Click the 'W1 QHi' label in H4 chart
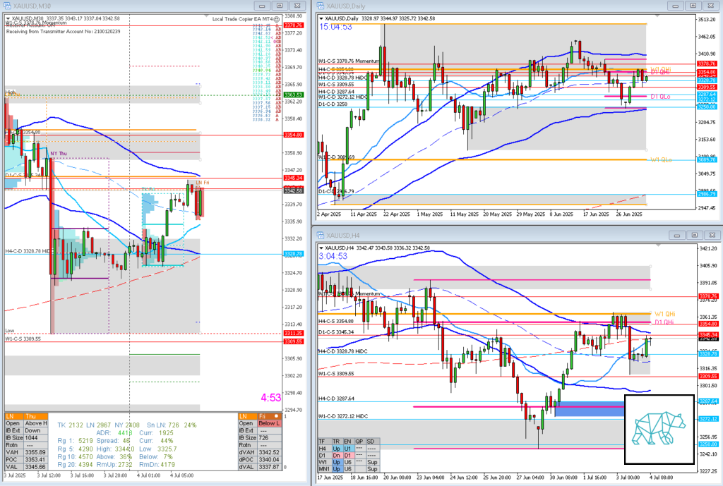The width and height of the screenshot is (723, 486). tap(664, 314)
